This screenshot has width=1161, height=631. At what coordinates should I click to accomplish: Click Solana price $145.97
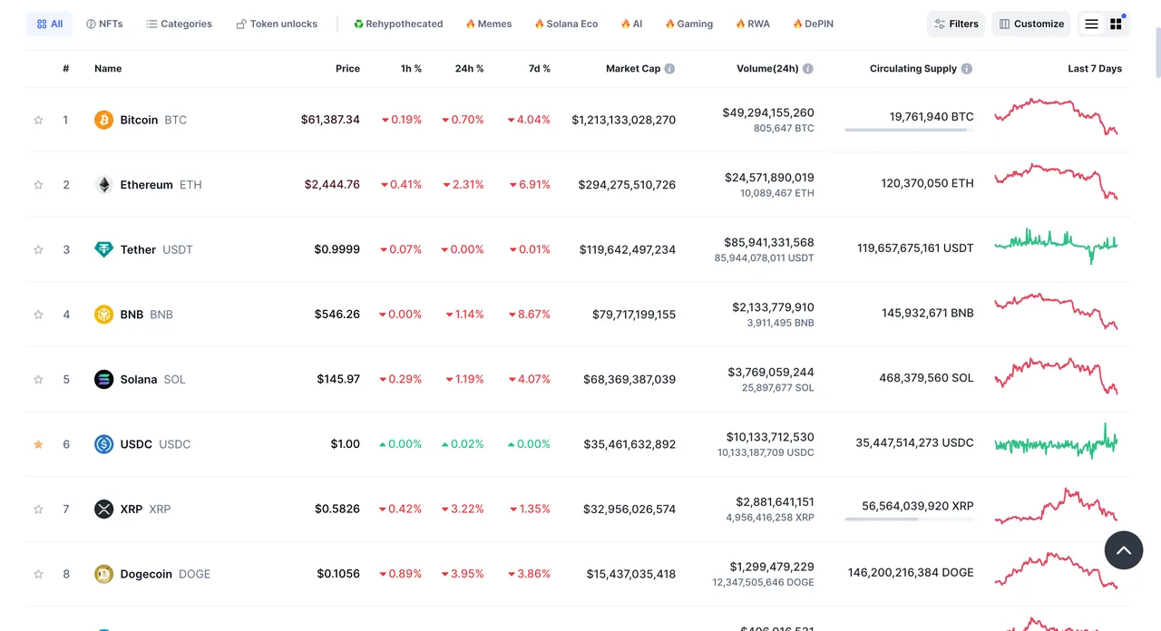click(338, 379)
